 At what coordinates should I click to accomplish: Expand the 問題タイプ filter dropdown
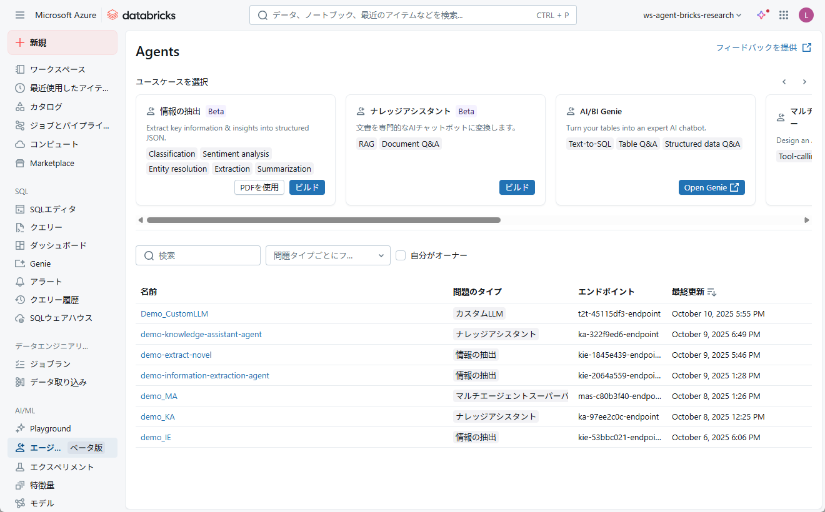328,255
